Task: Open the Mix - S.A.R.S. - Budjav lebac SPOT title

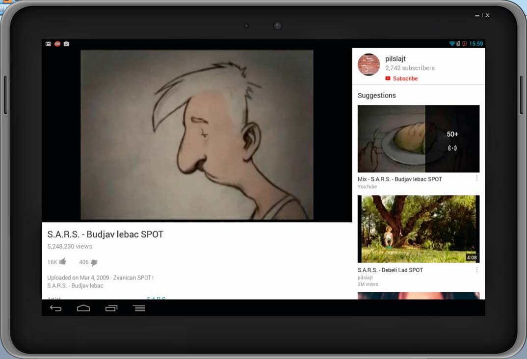Action: tap(399, 179)
